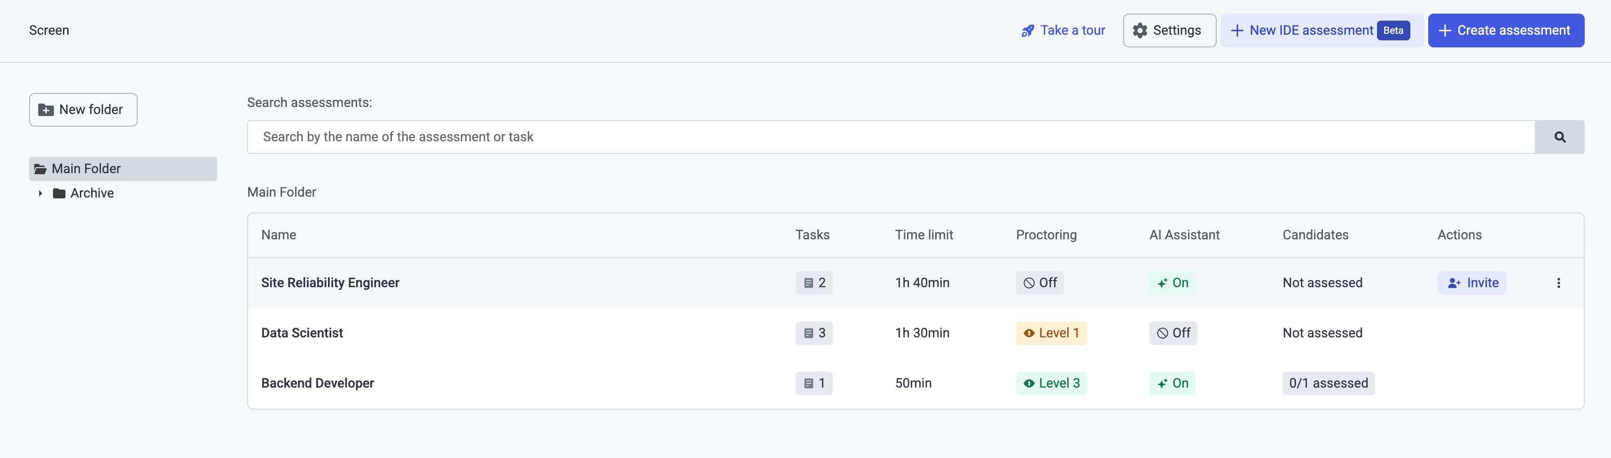Click the search magnifier icon
This screenshot has width=1611, height=458.
pos(1560,136)
